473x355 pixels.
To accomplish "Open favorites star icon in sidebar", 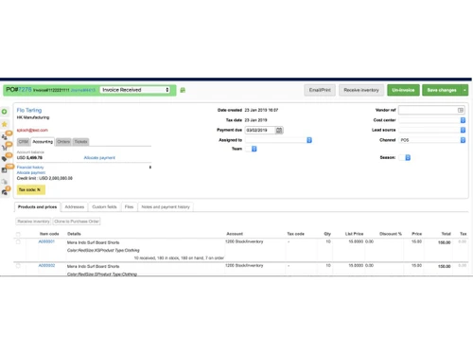I will click(5, 124).
